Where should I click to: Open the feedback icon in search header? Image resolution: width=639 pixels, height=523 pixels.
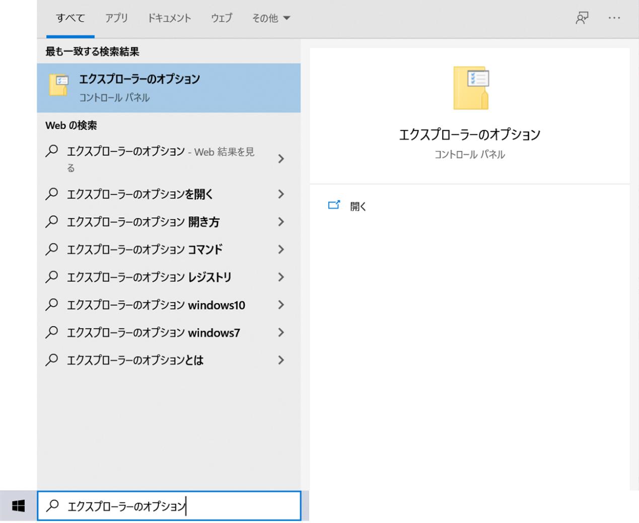(582, 18)
